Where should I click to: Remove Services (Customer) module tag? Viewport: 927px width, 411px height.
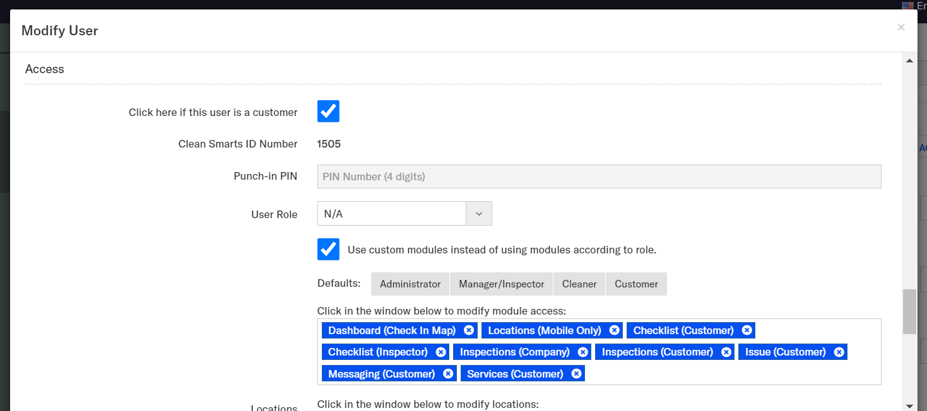tap(576, 374)
